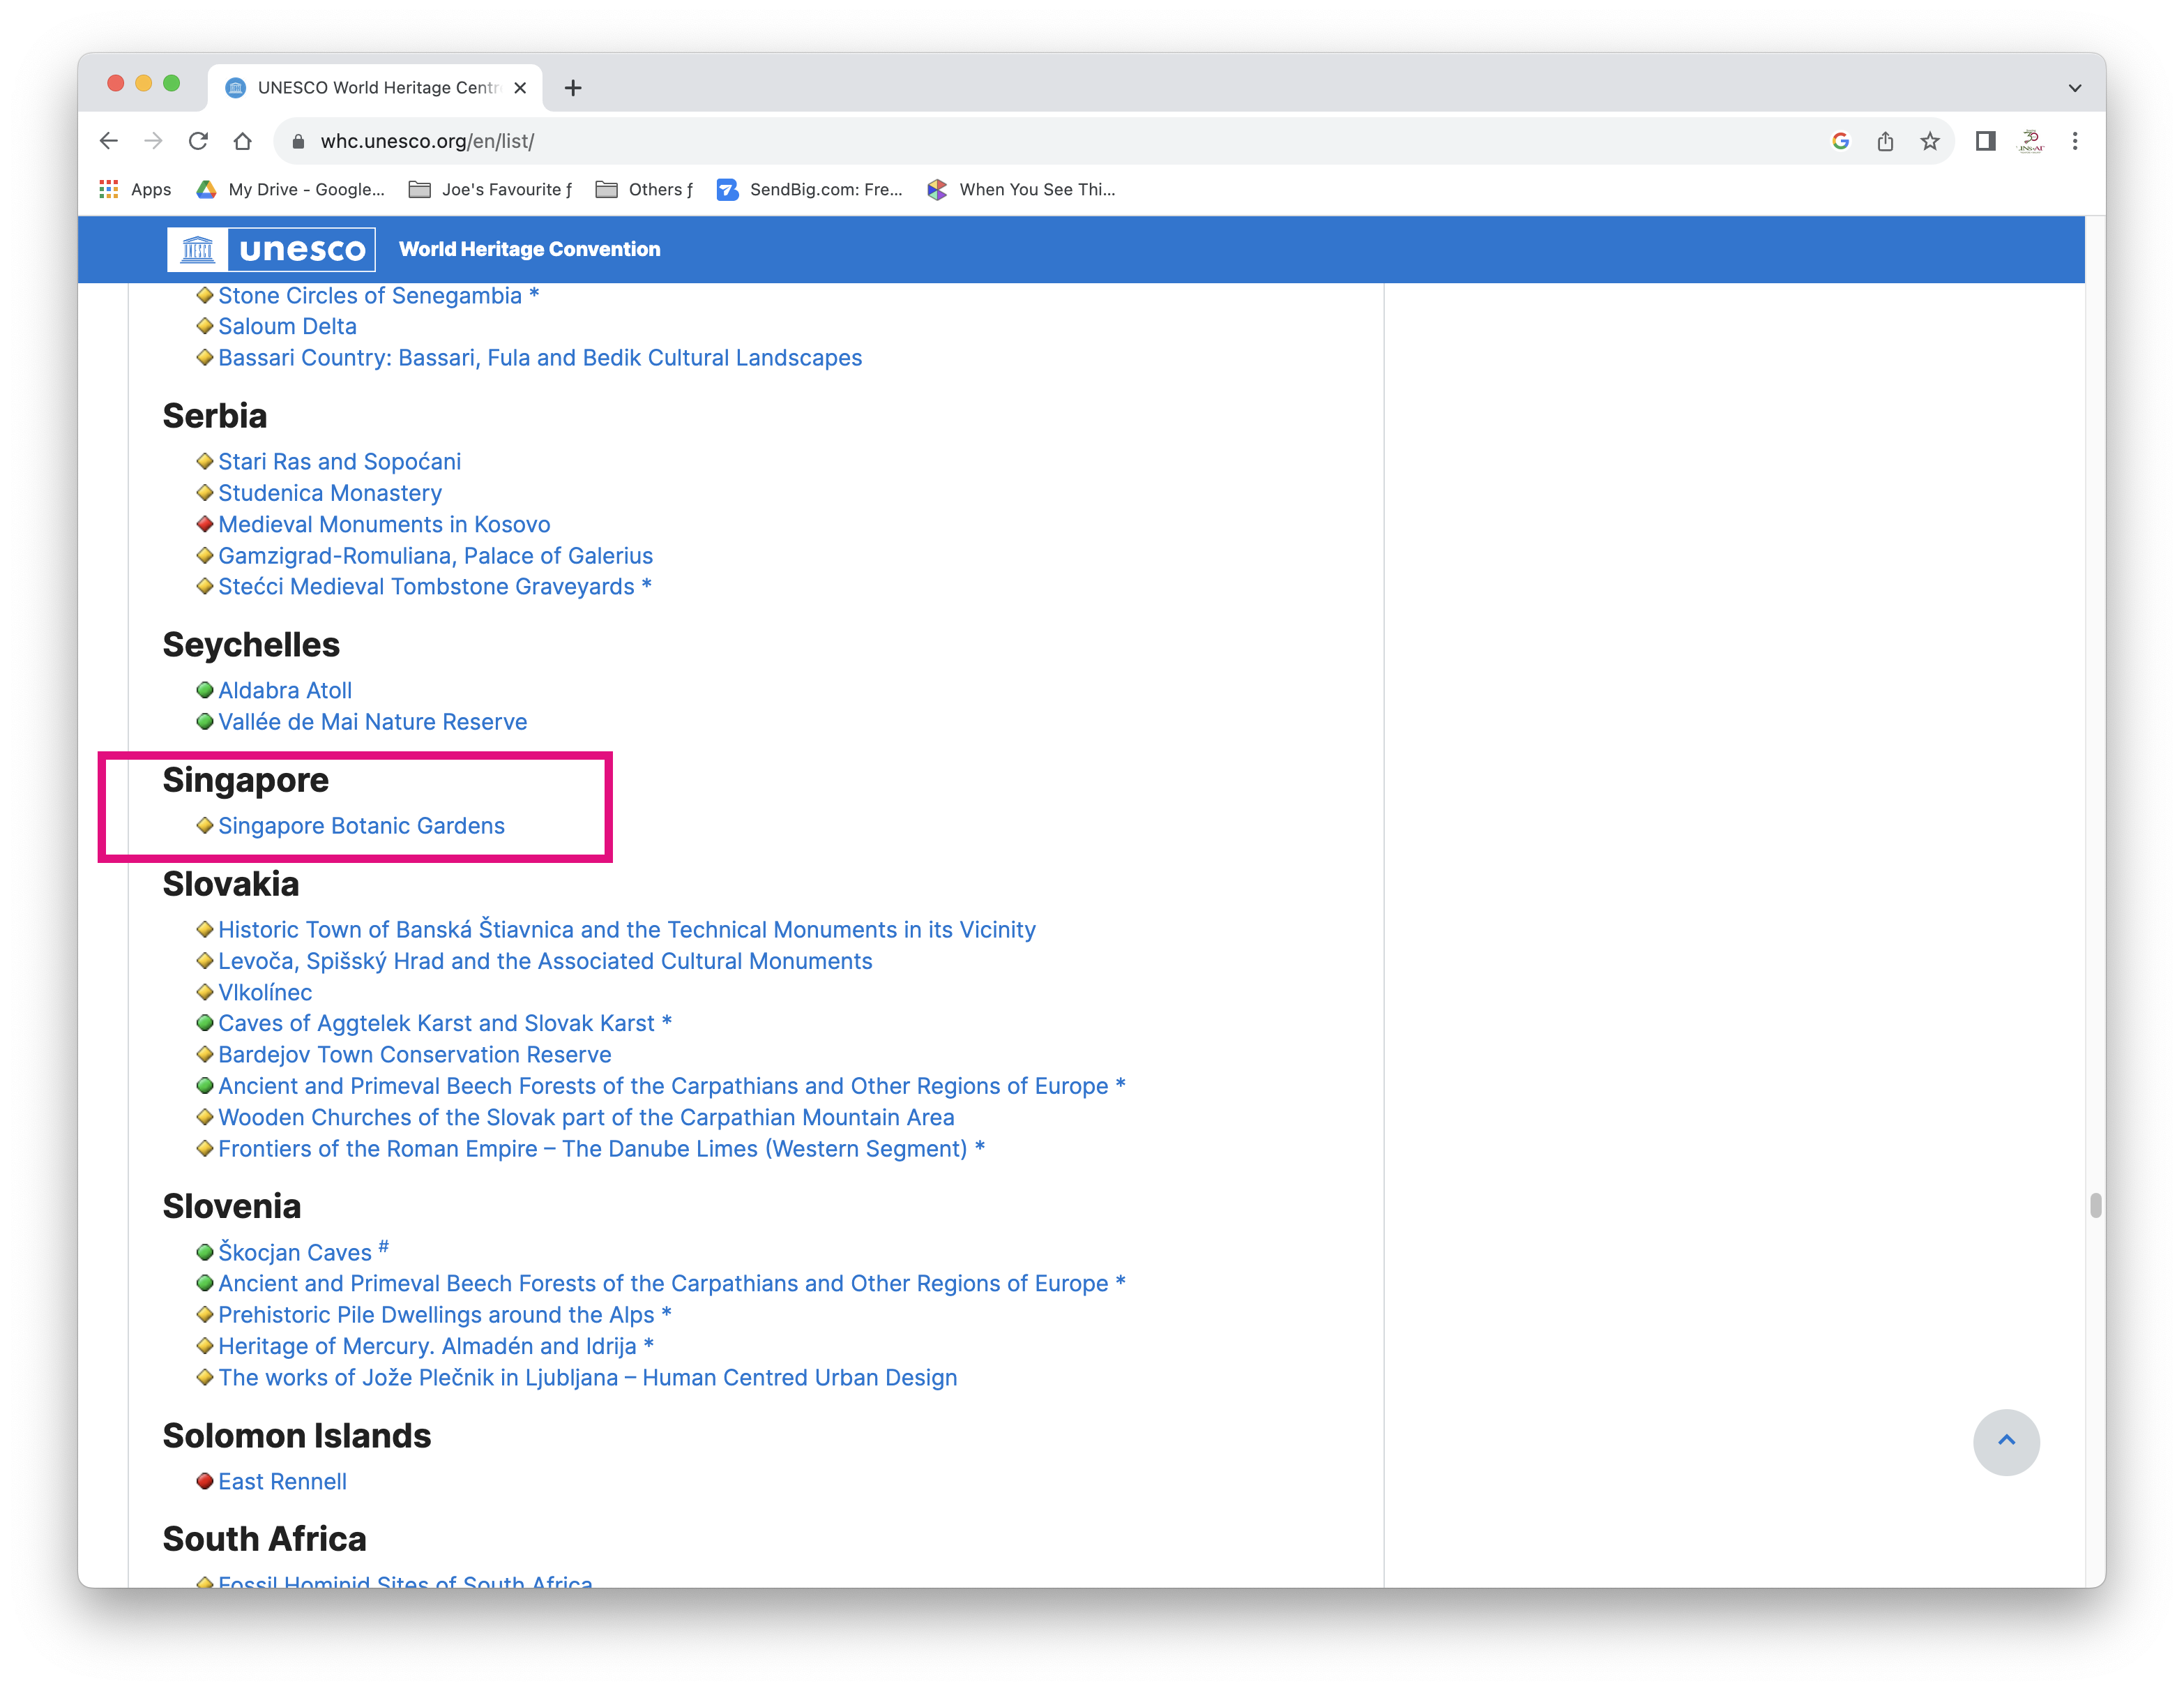The width and height of the screenshot is (2184, 1691).
Task: Open Gamzigrad-Romuliana, Palace of Galerius link
Action: click(x=435, y=555)
